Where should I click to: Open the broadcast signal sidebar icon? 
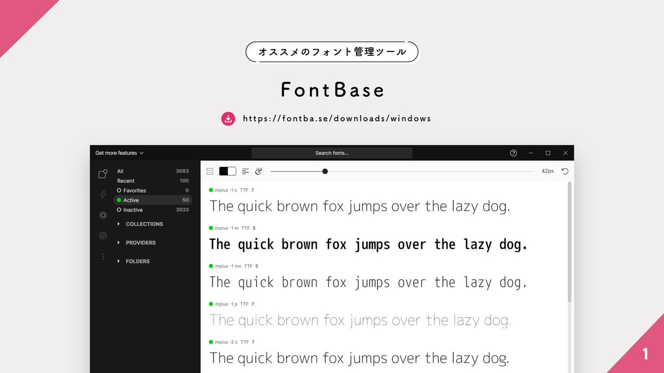102,236
